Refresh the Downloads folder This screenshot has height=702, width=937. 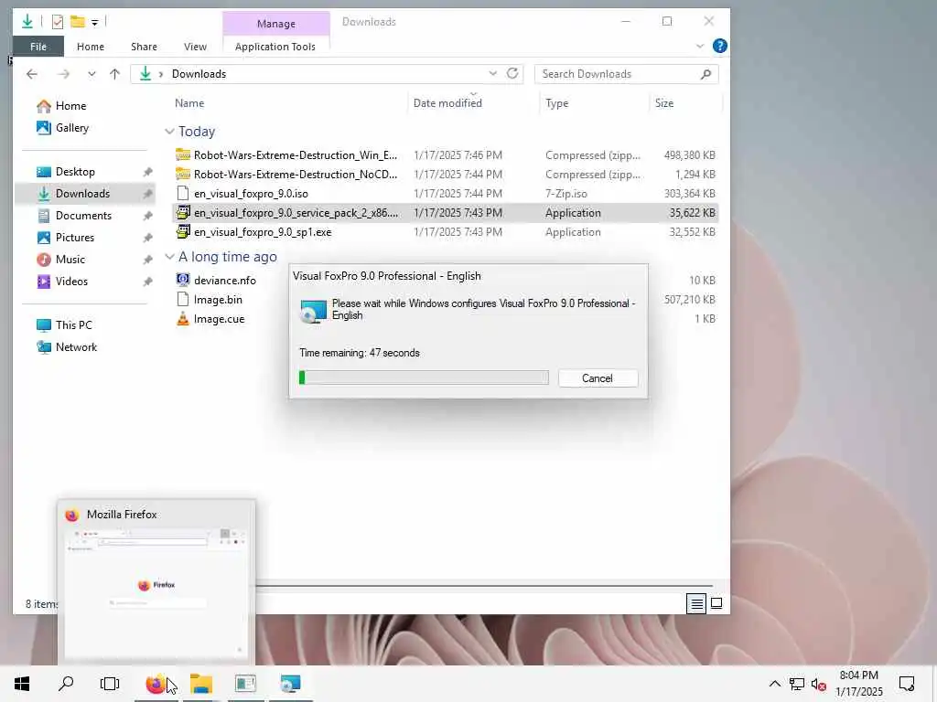(x=512, y=73)
